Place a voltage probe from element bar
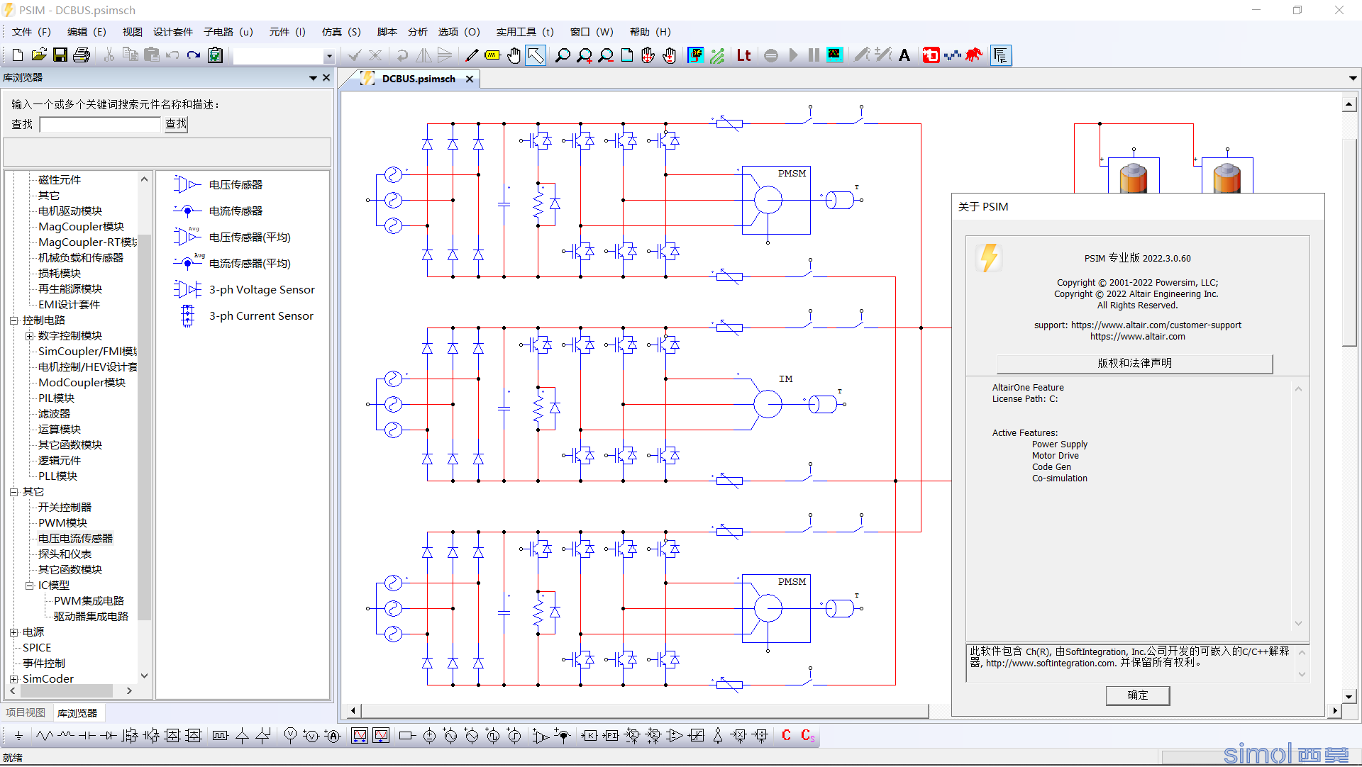Viewport: 1362px width, 767px height. point(290,736)
